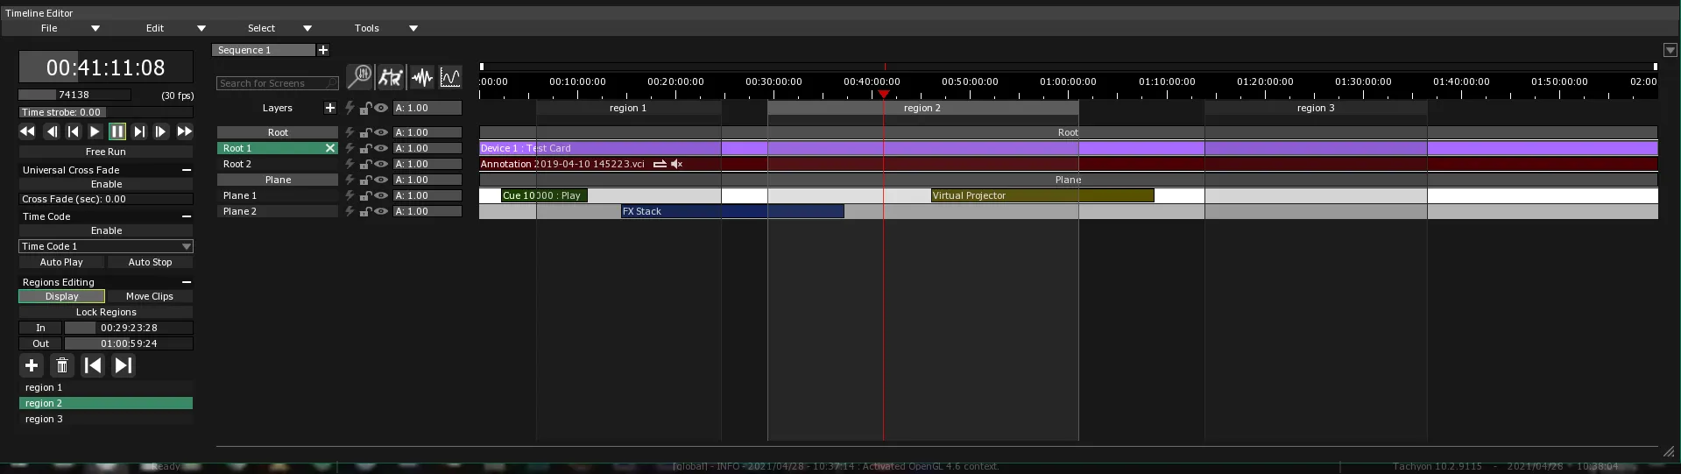Pause timeline playback
The width and height of the screenshot is (1681, 474).
[x=117, y=131]
